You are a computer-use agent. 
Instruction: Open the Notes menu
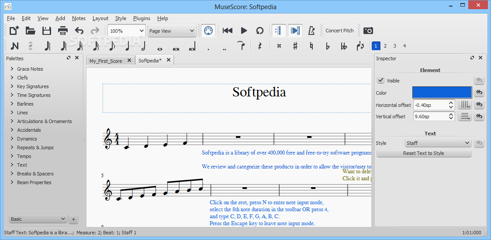(x=79, y=18)
